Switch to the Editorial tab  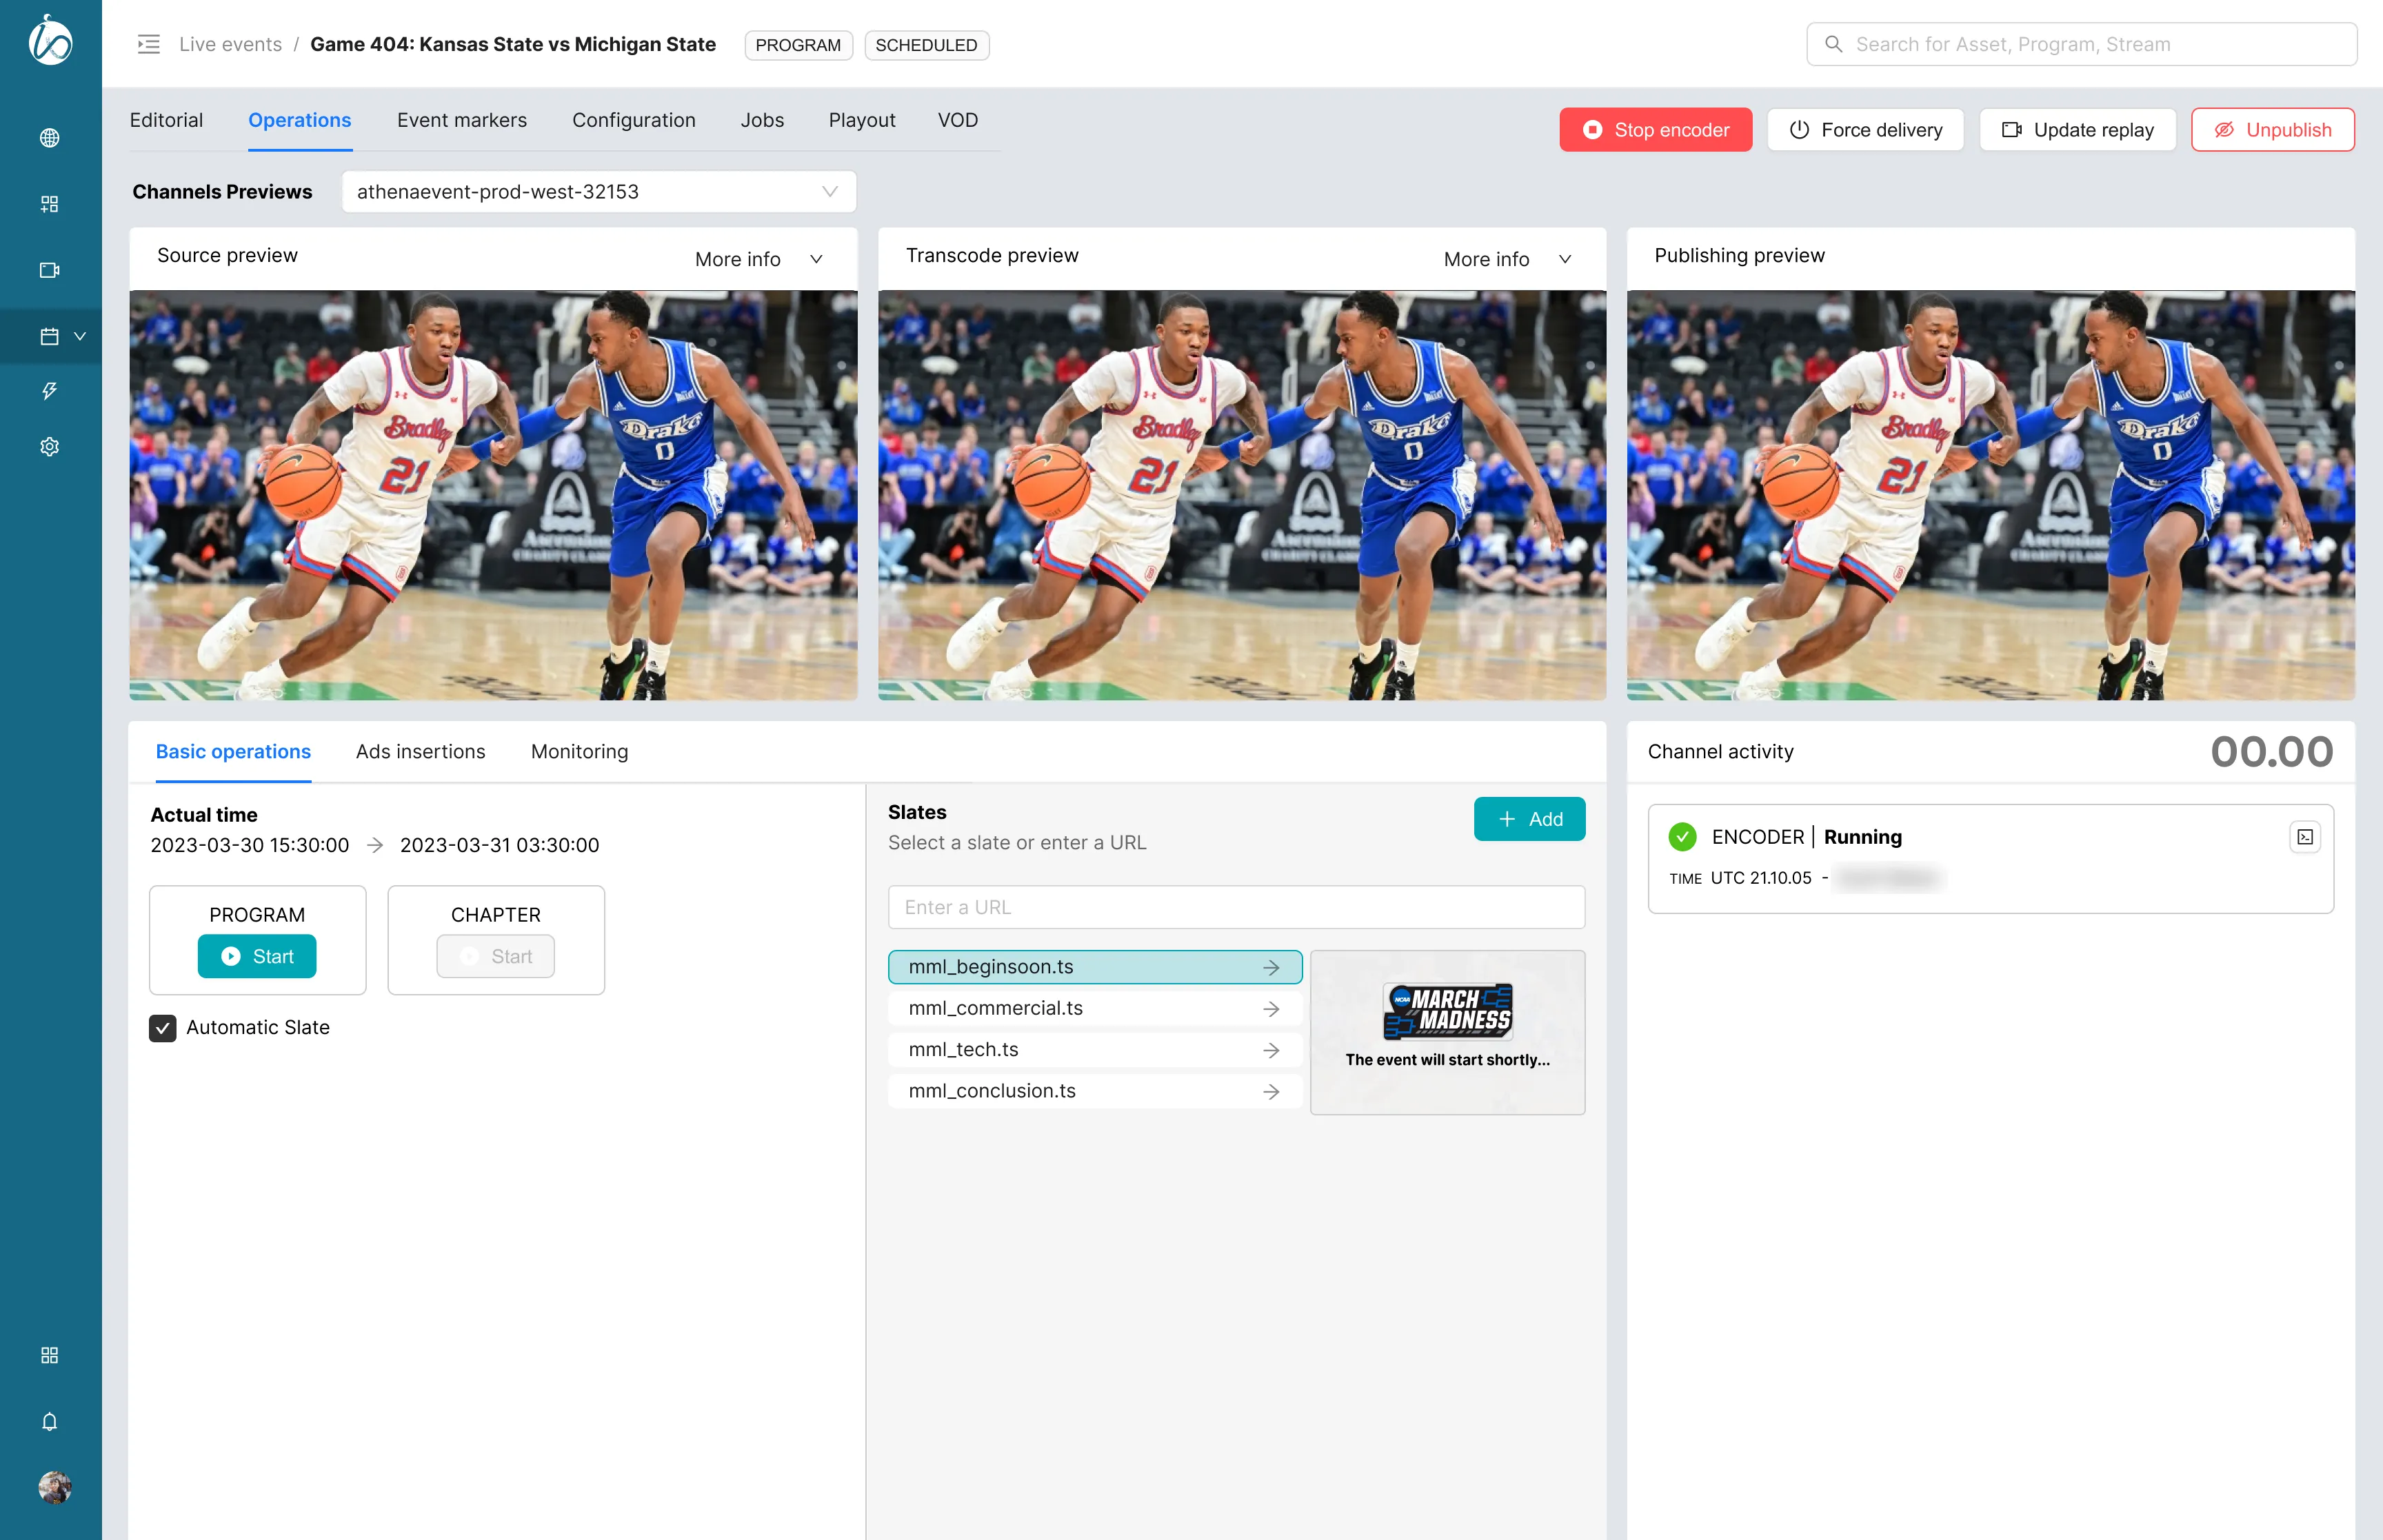pyautogui.click(x=166, y=120)
